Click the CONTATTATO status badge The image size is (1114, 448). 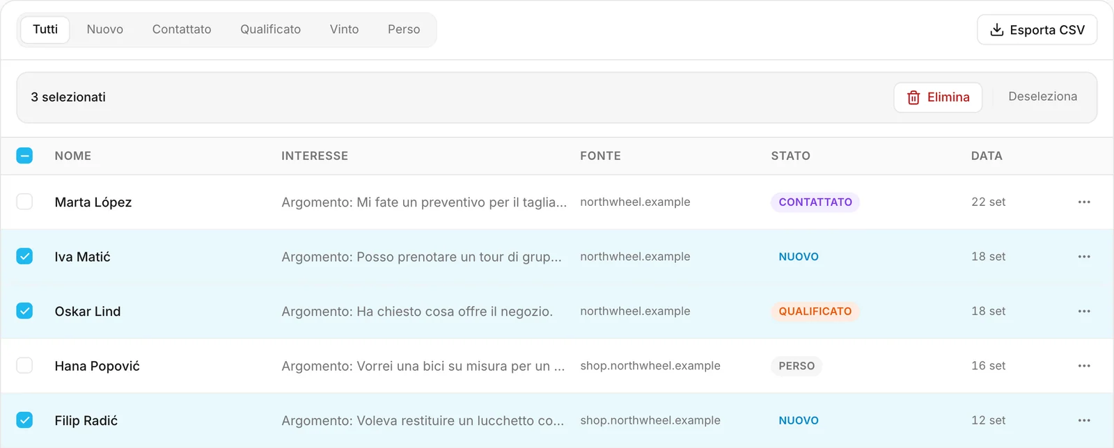[x=815, y=202]
